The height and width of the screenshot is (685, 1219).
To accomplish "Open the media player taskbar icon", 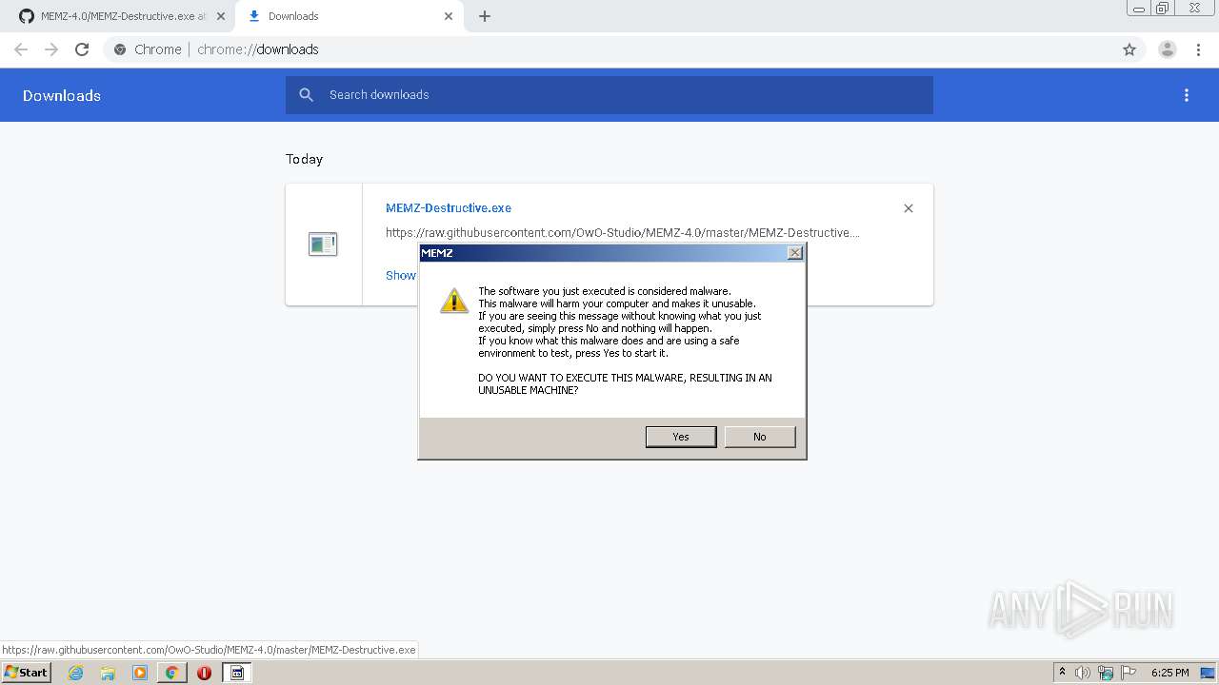I will (140, 673).
